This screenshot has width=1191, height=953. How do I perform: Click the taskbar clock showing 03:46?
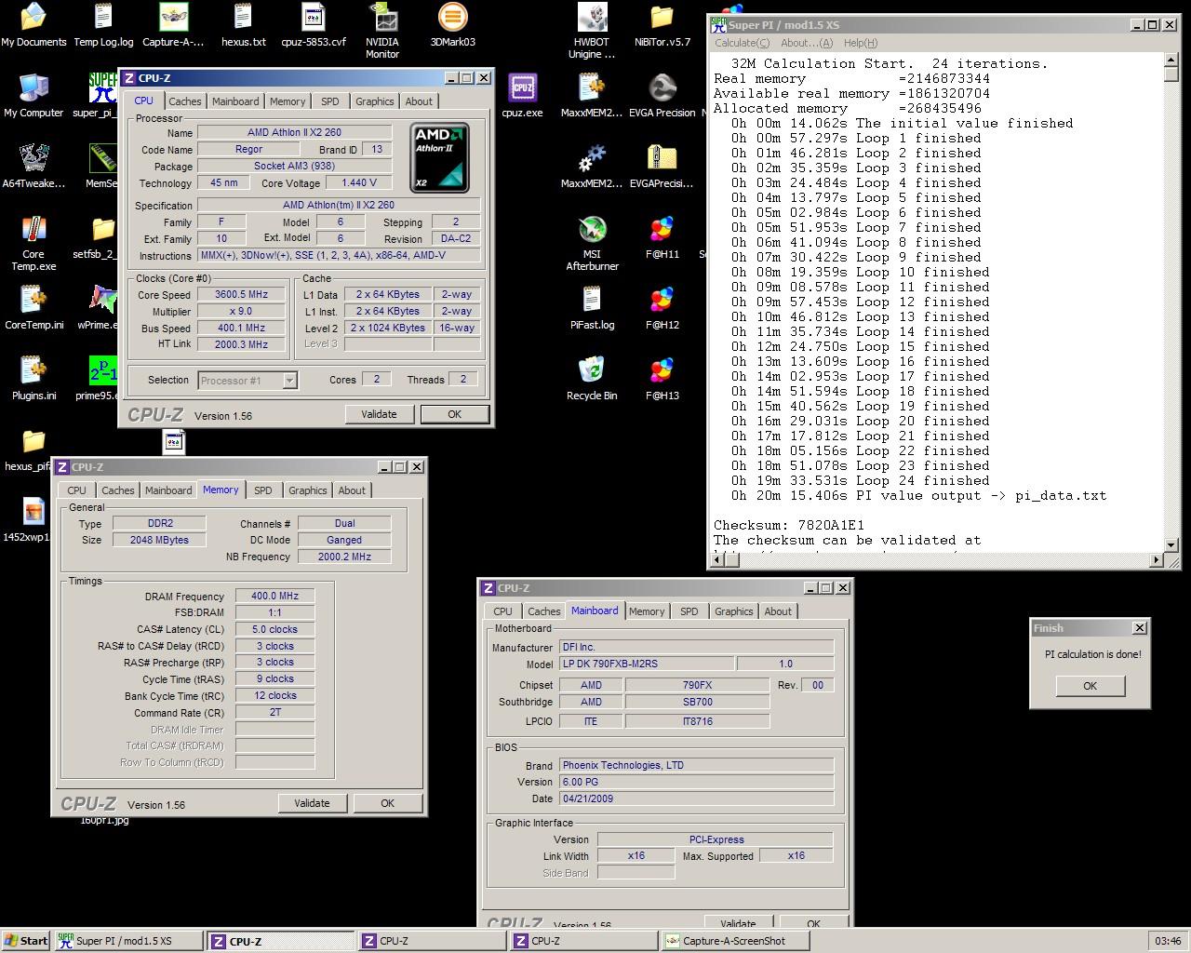pos(1168,941)
